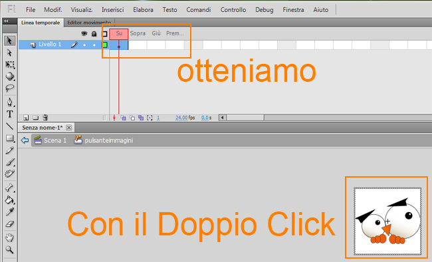Select the Pen tool
Image resolution: width=432 pixels, height=262 pixels.
[x=10, y=102]
